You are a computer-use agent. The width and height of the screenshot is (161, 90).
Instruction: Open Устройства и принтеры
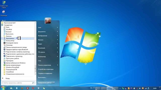pyautogui.click(x=46, y=69)
